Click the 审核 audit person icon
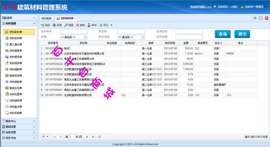The width and height of the screenshot is (270, 147). click(x=89, y=25)
